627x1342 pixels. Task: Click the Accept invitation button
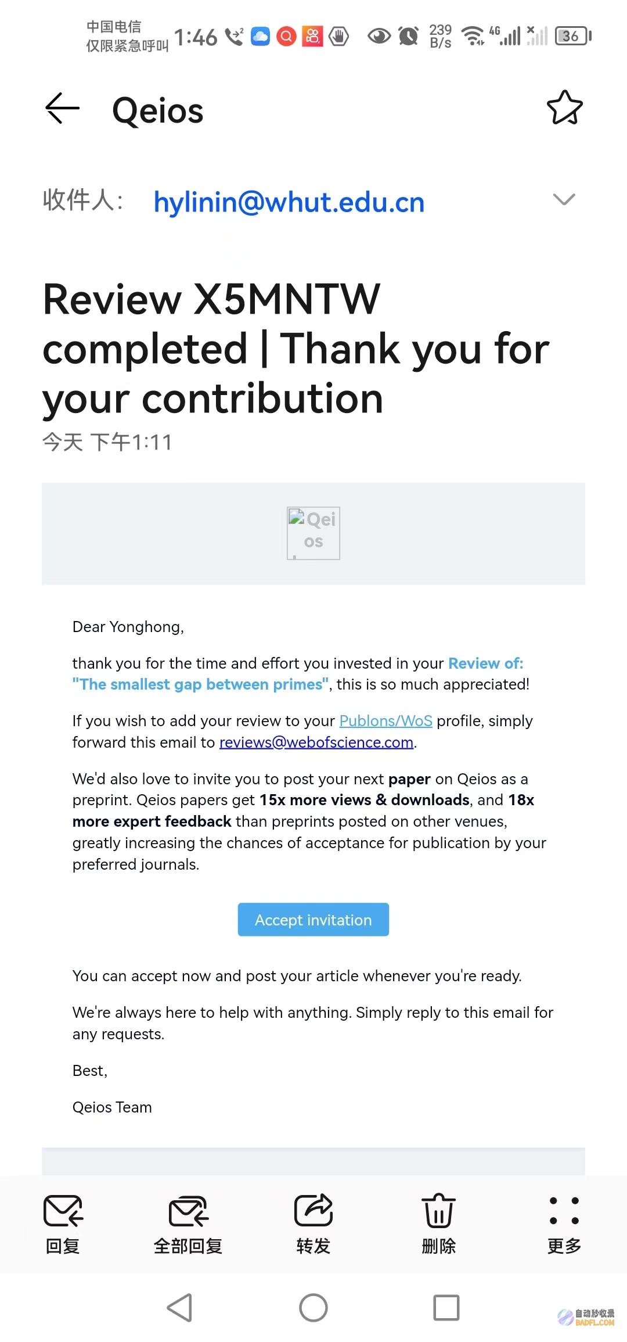pyautogui.click(x=313, y=920)
